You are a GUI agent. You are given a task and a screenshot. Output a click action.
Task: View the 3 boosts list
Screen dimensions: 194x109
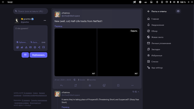tap(82, 80)
